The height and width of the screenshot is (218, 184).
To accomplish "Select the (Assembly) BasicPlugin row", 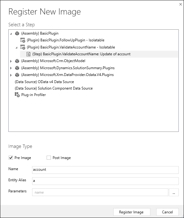I will coord(40,33).
